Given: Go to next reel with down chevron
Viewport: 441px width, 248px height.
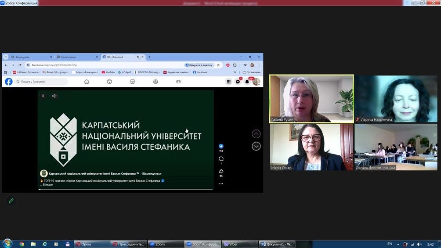Looking at the screenshot, I should [256, 146].
